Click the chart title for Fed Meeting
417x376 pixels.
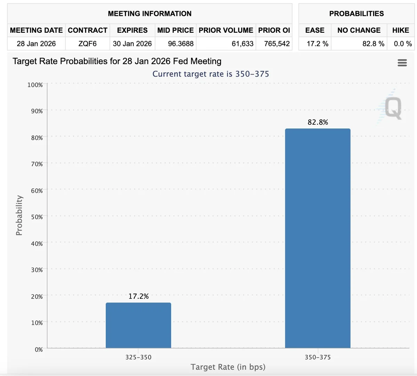coord(117,61)
